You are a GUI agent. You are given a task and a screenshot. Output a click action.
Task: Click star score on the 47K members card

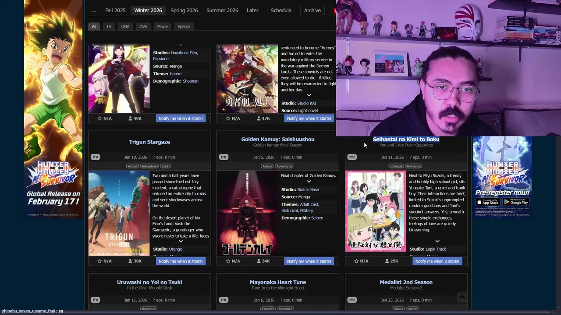click(228, 119)
